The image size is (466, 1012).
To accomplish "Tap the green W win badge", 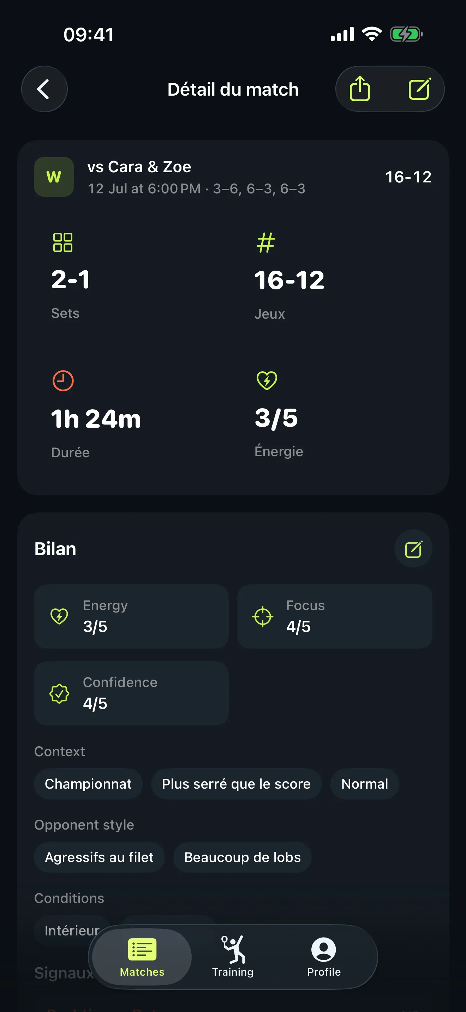I will tap(54, 177).
